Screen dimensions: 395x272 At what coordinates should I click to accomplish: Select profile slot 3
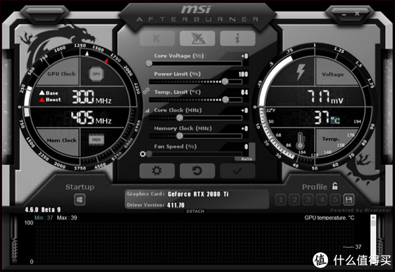pos(307,200)
